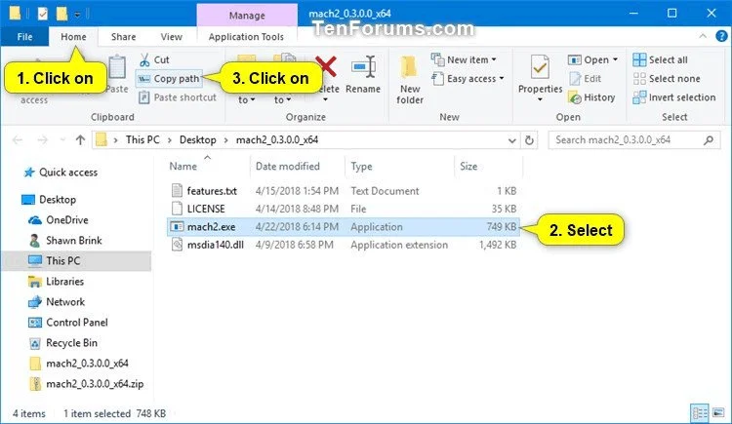Open the File tab
Screen dimensions: 732x424
tap(24, 36)
